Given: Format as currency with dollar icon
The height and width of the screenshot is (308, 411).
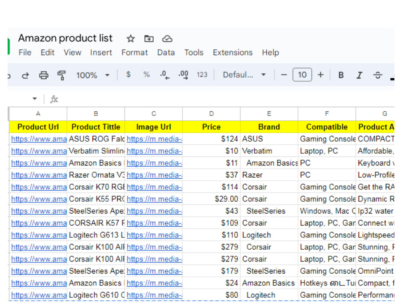Looking at the screenshot, I should pos(128,75).
